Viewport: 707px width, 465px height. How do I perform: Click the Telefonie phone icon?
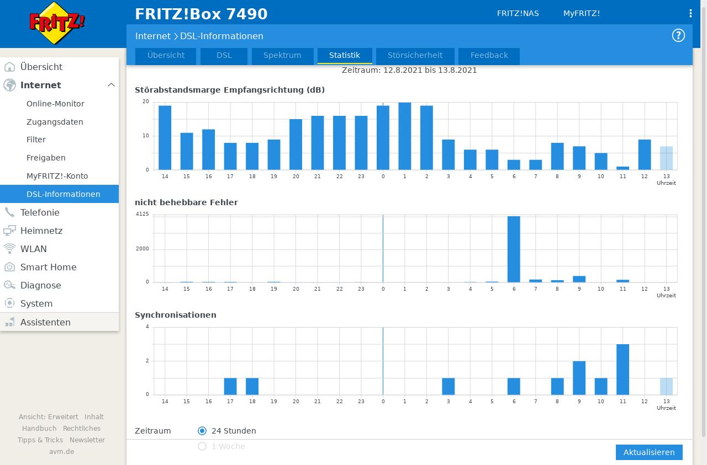click(9, 213)
